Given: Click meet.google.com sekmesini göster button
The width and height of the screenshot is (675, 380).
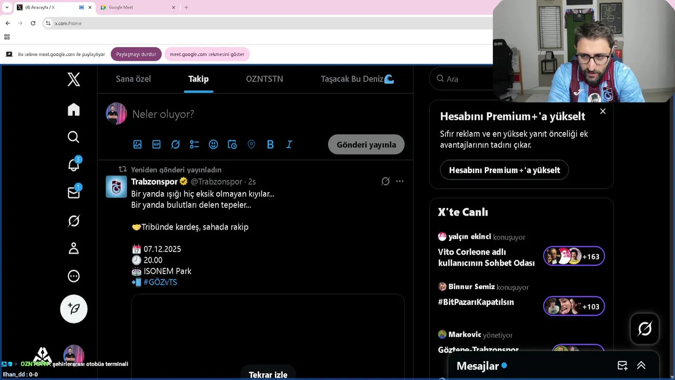Looking at the screenshot, I should pos(207,54).
